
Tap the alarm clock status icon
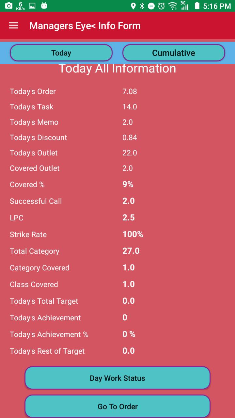[161, 6]
